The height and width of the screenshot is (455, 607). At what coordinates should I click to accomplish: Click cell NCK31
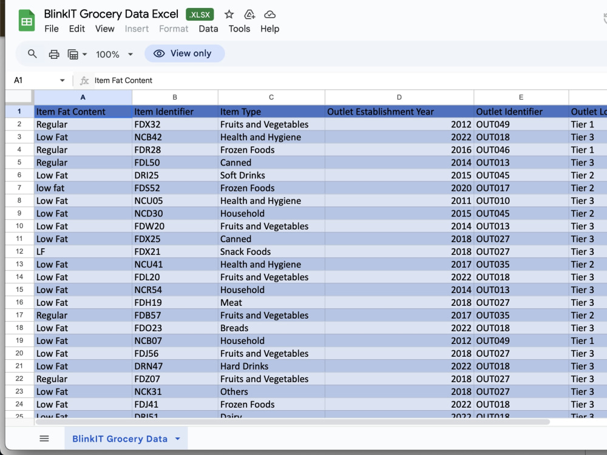point(175,391)
